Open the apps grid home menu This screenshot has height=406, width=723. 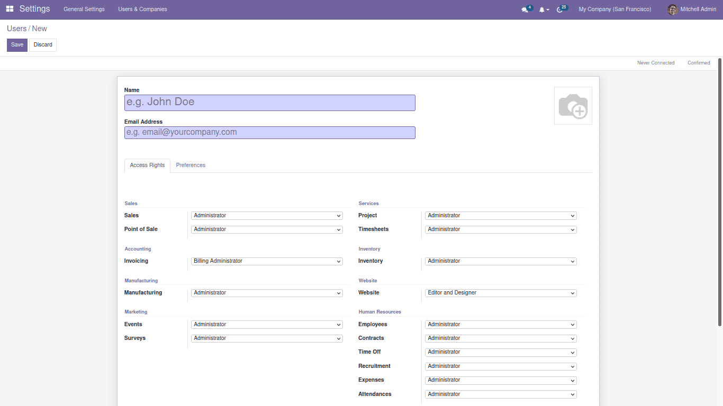coord(10,9)
